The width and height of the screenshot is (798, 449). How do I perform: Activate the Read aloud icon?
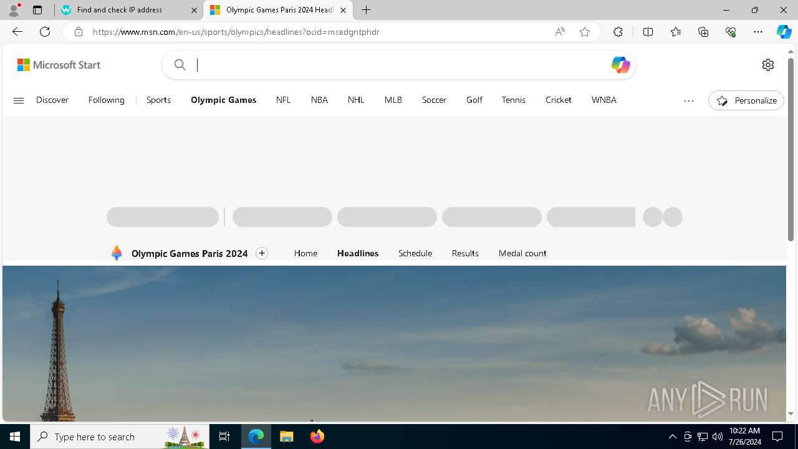[x=560, y=32]
